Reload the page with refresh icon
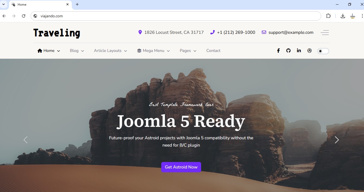The height and width of the screenshot is (192, 364). click(x=24, y=16)
